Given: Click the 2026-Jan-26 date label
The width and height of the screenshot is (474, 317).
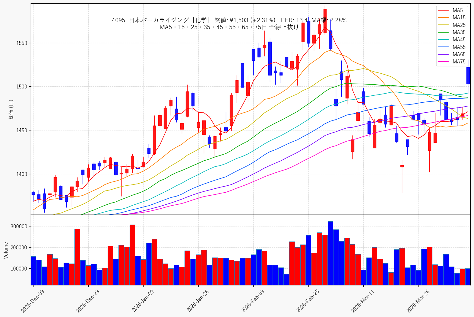Looking at the screenshot, I should [x=198, y=301].
